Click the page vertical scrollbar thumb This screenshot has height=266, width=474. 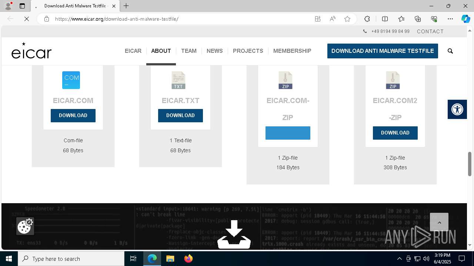point(470,164)
